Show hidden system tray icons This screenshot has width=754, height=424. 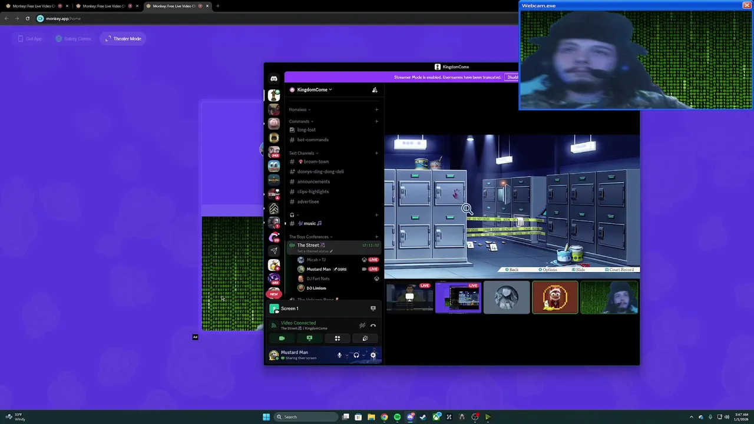pyautogui.click(x=692, y=417)
